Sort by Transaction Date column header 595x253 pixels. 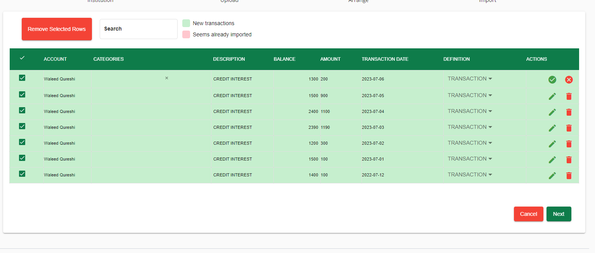click(385, 59)
